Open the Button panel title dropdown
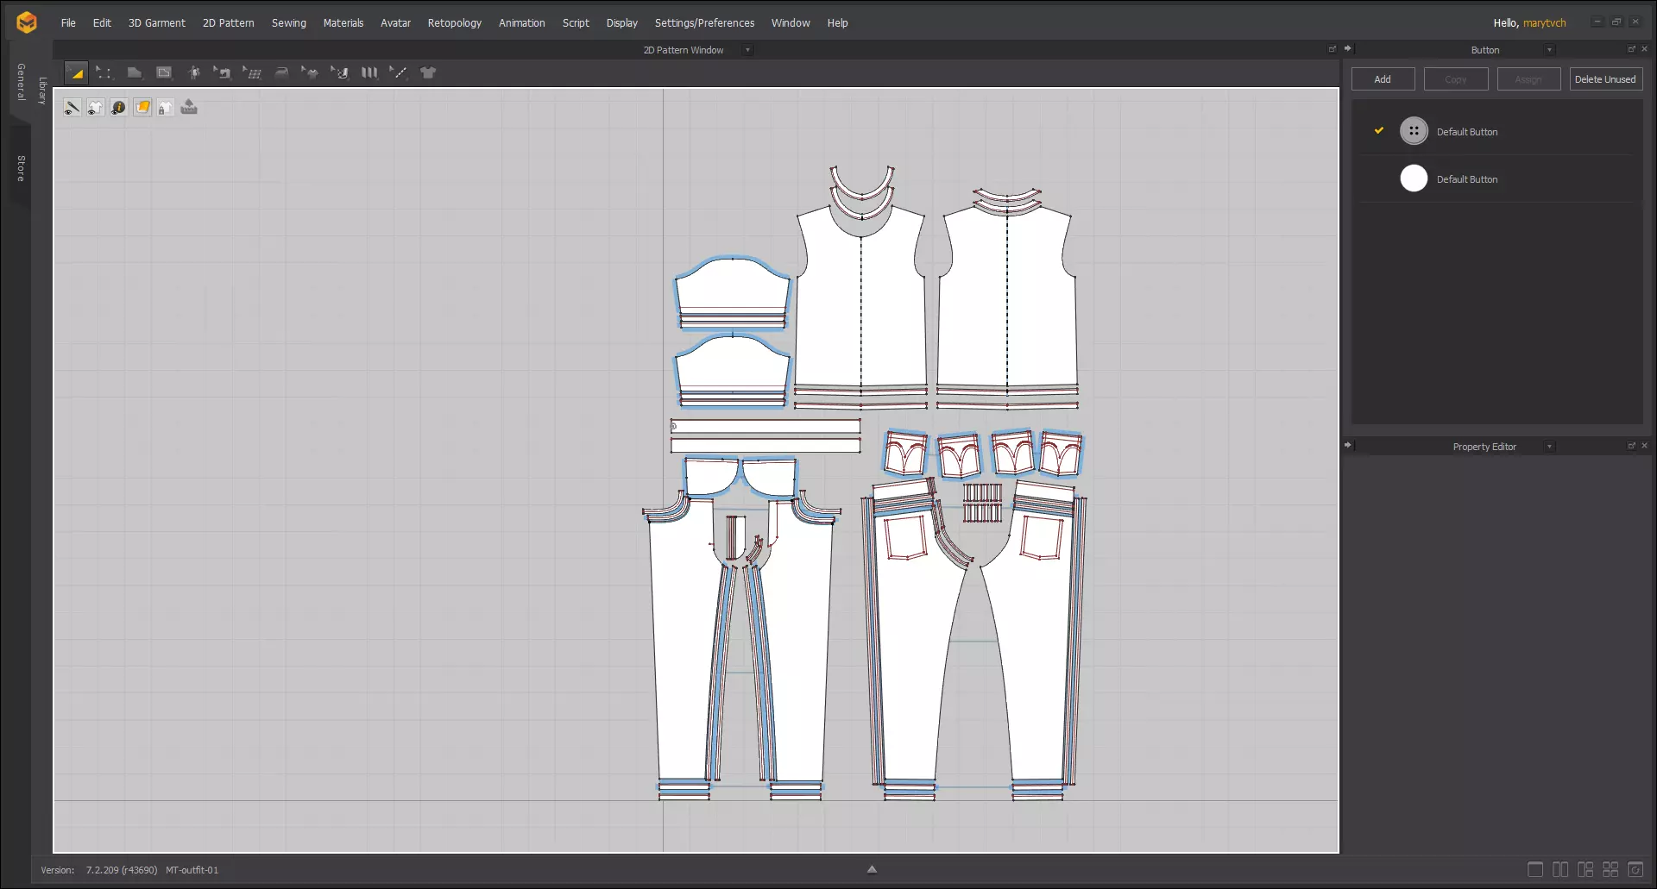1657x889 pixels. coord(1549,50)
